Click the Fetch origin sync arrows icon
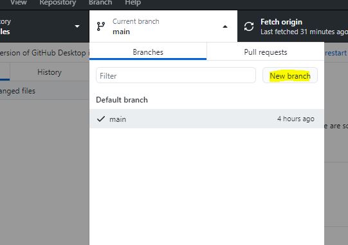The image size is (348, 245). tap(249, 26)
